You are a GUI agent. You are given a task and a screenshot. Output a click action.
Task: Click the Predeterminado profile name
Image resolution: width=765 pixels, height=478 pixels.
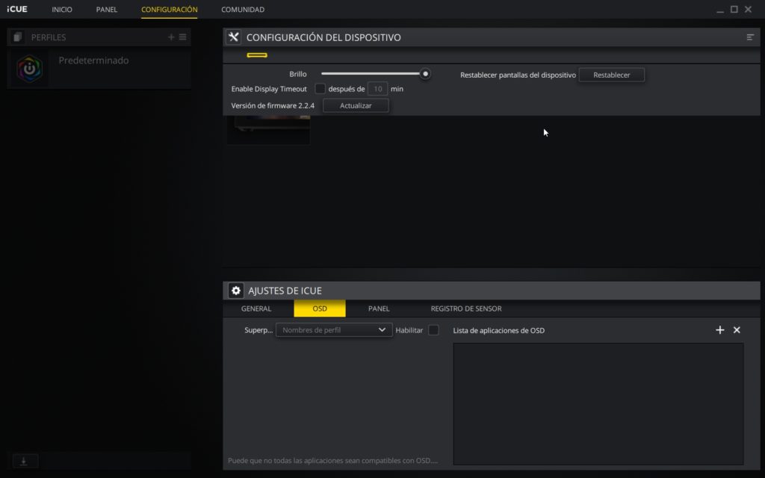click(93, 60)
